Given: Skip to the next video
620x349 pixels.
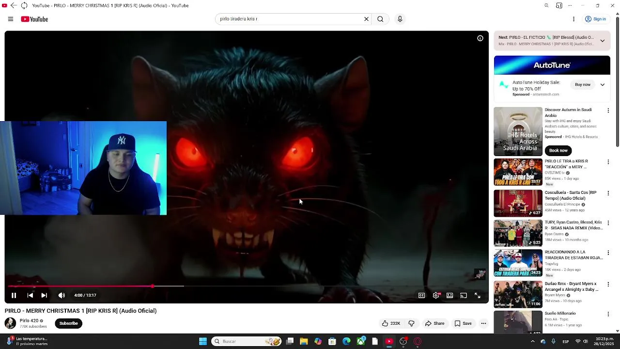Looking at the screenshot, I should 44,295.
